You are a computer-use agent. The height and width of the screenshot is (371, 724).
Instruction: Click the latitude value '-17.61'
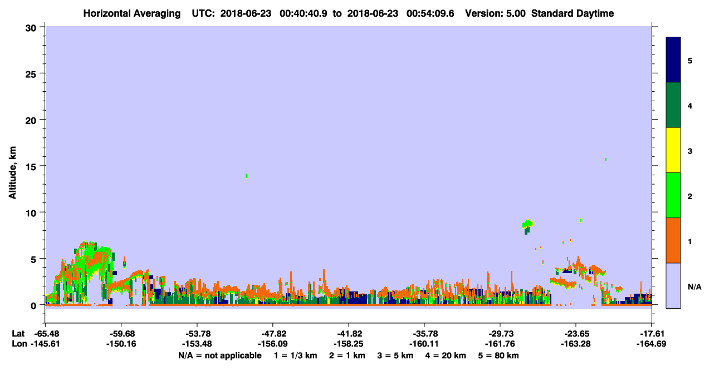click(x=652, y=334)
